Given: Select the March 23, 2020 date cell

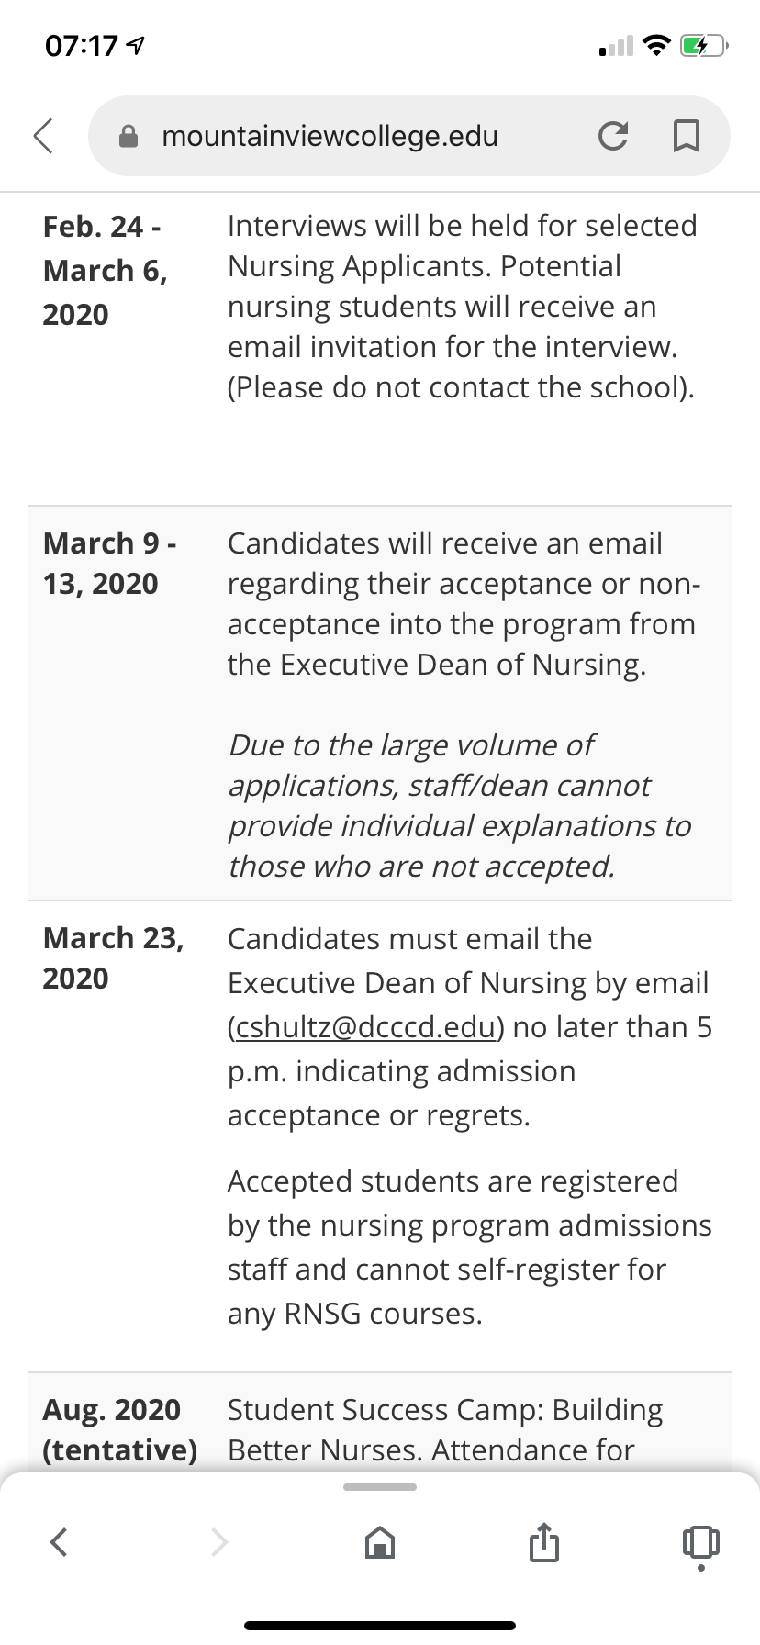Looking at the screenshot, I should 114,958.
